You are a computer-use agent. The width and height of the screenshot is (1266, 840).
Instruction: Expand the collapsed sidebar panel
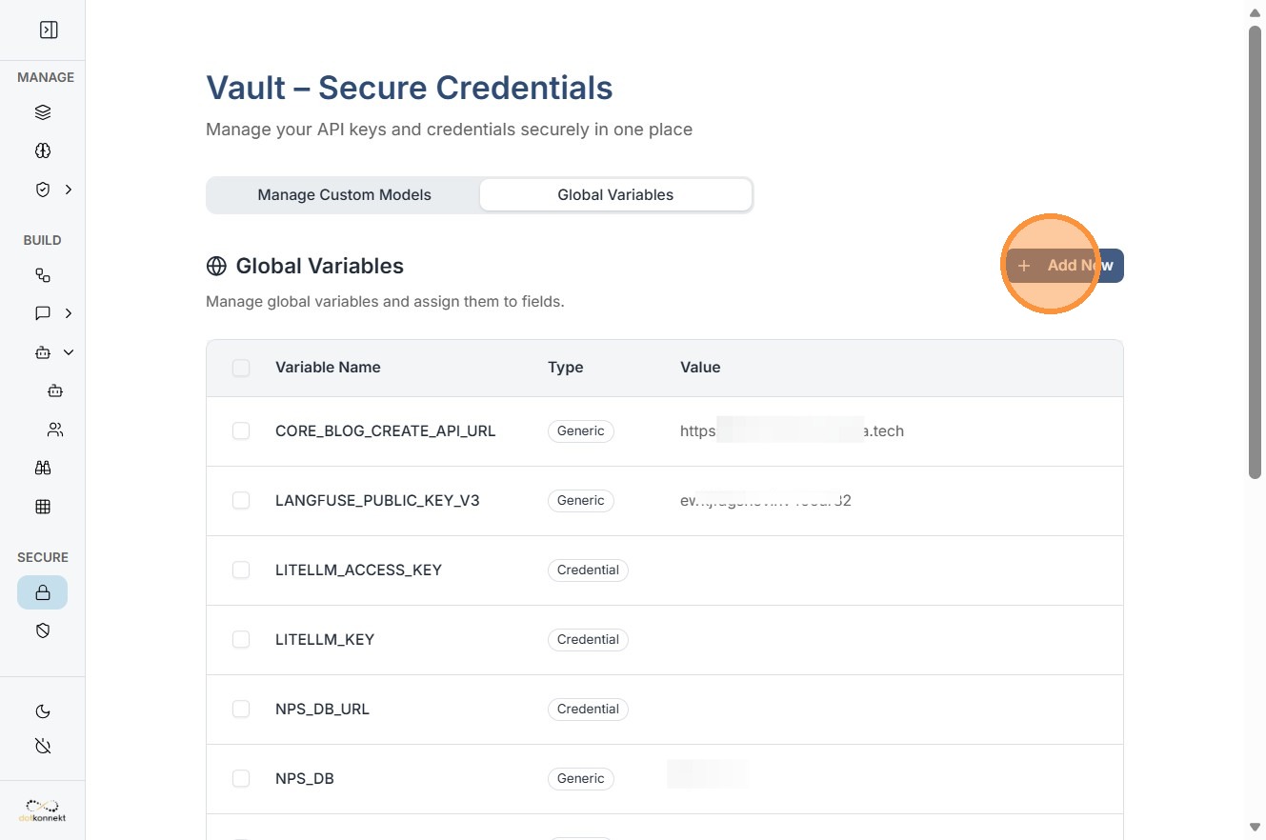coord(49,30)
